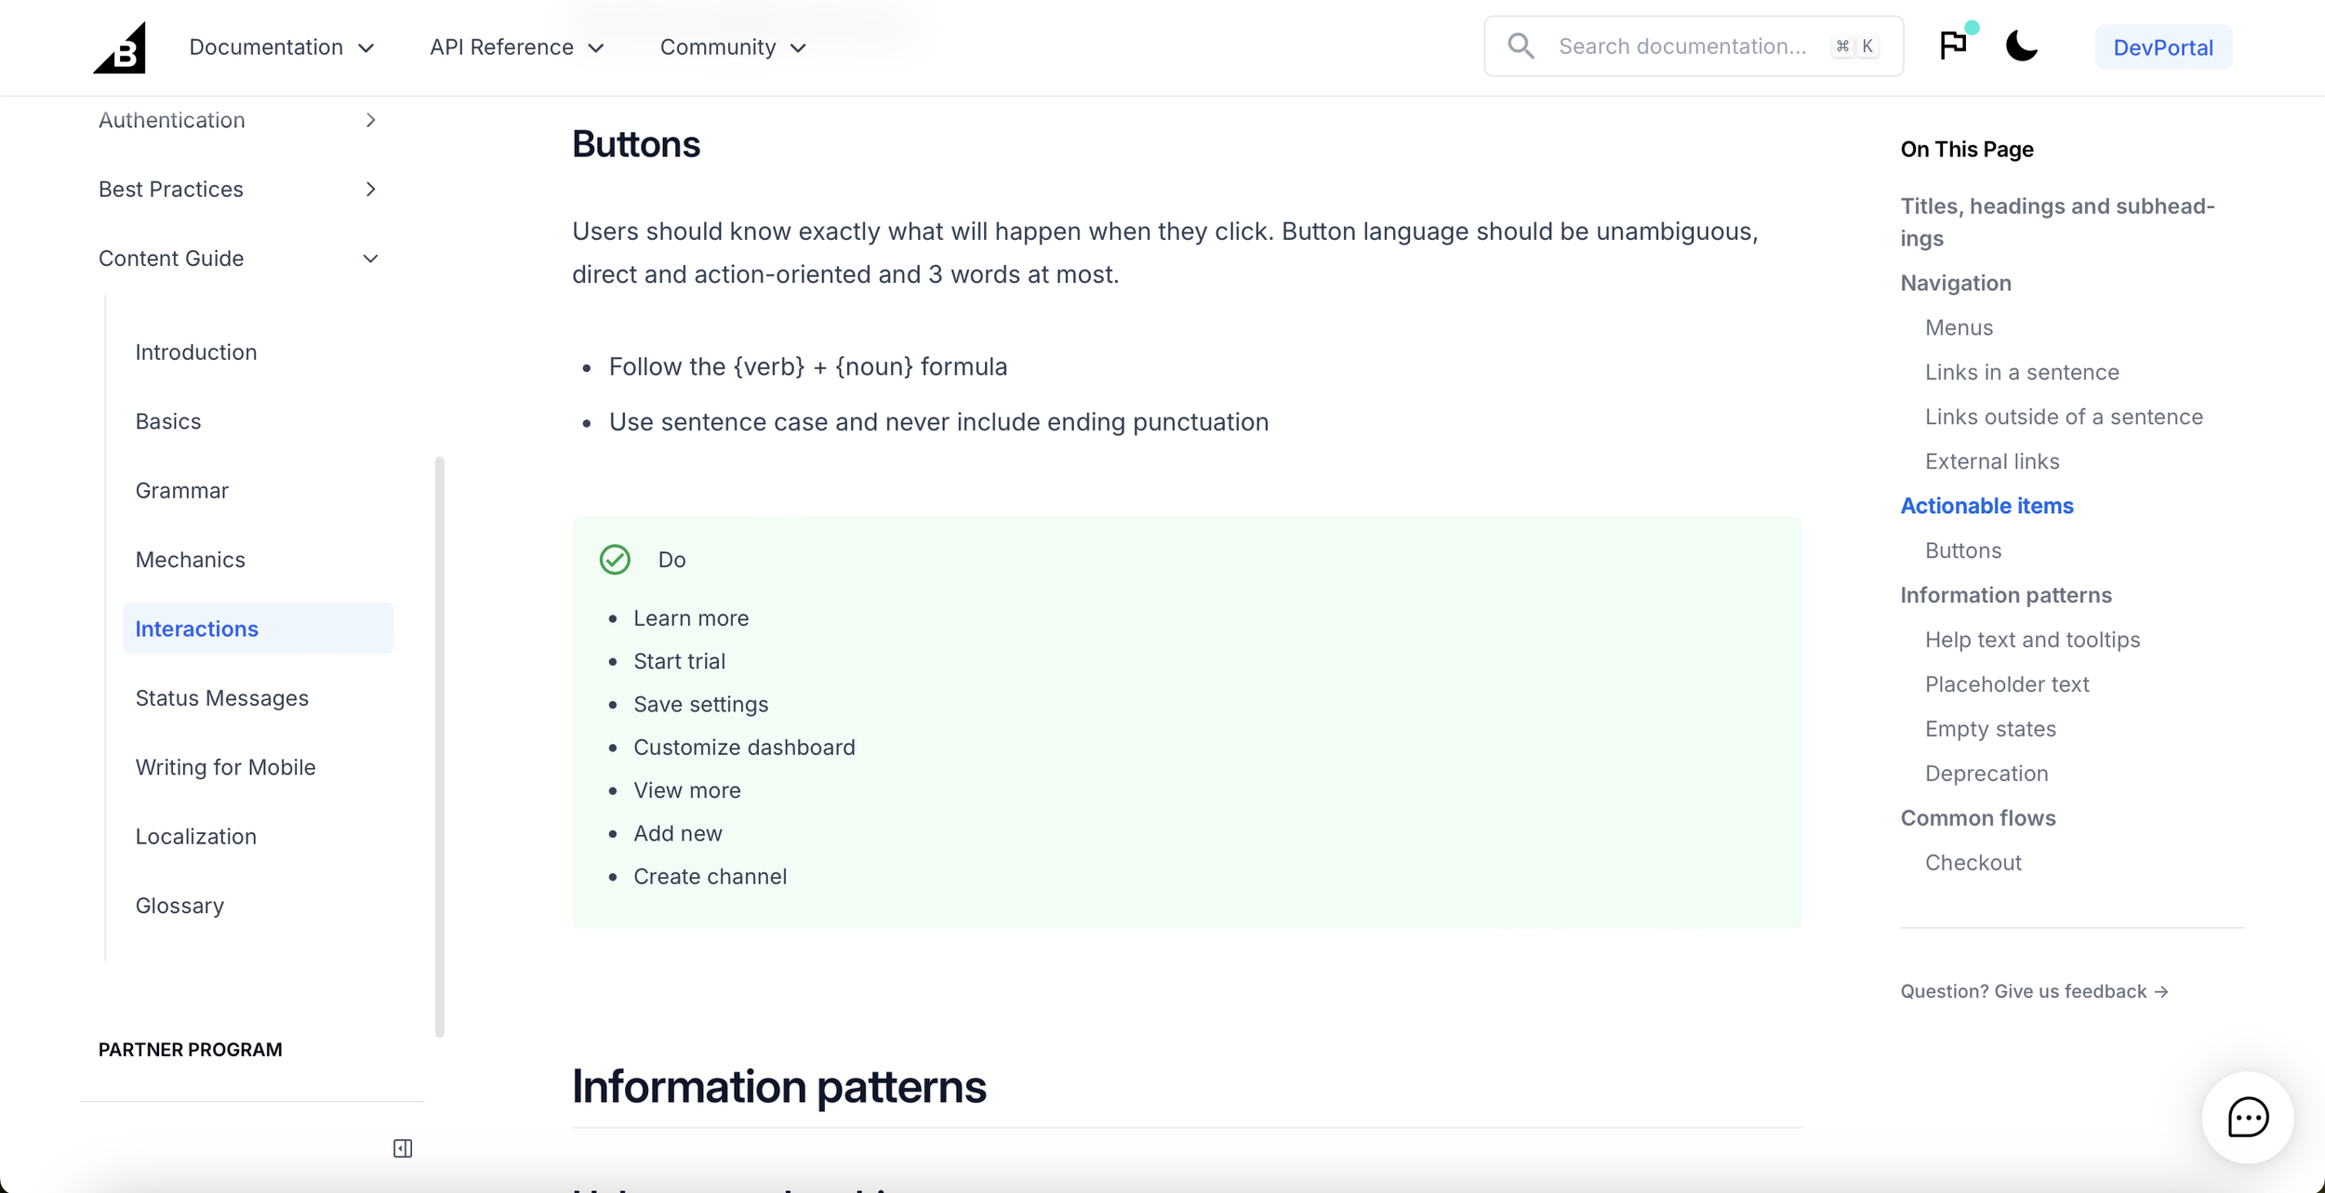Collapse the Content Guide section

pyautogui.click(x=239, y=258)
